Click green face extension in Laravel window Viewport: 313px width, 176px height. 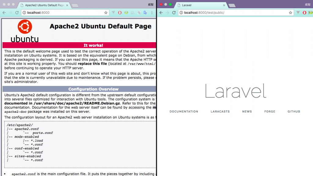[311, 13]
